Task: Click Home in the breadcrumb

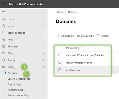Action: [x=61, y=12]
